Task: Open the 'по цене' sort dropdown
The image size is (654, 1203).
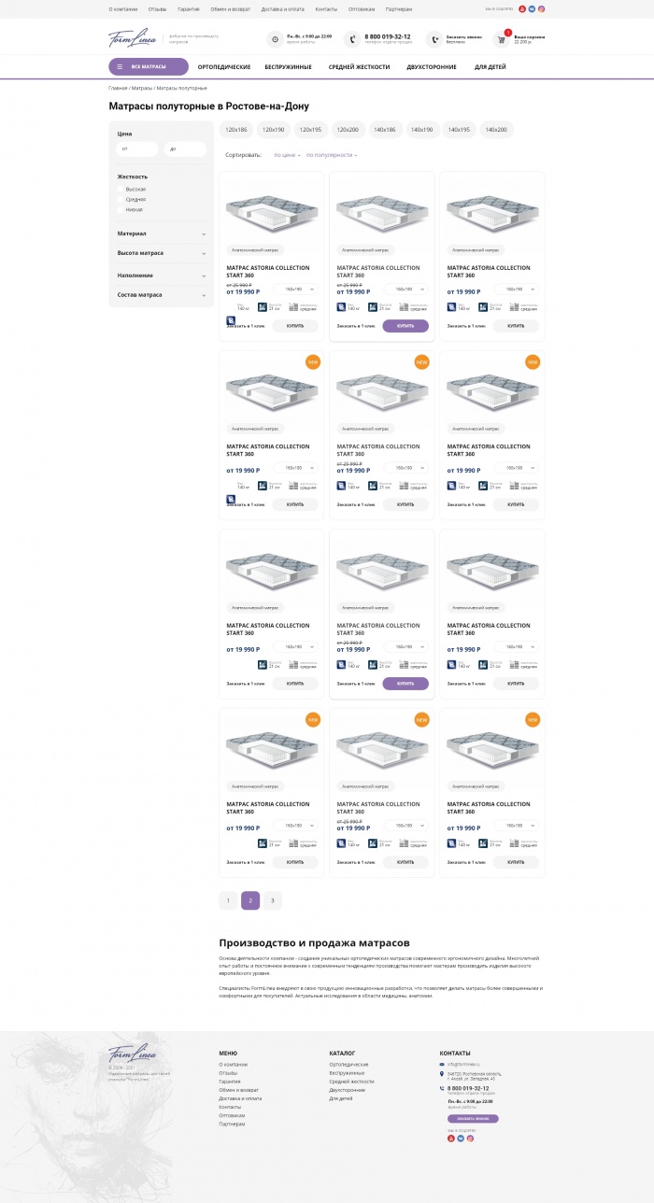Action: (x=287, y=155)
